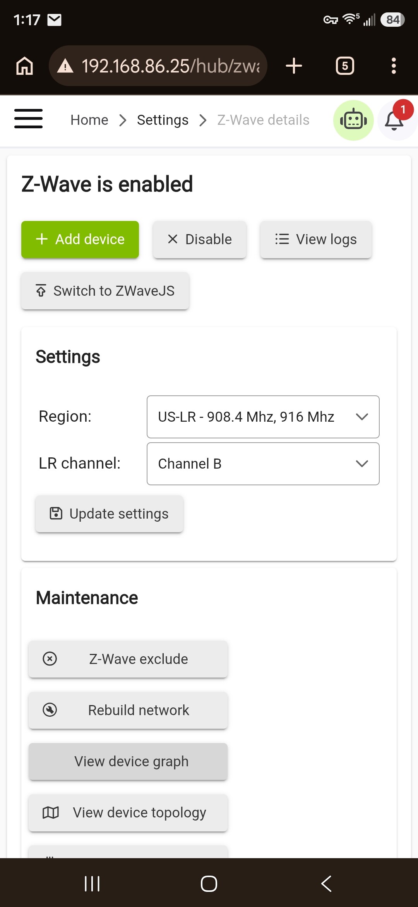418x907 pixels.
Task: Open View logs
Action: coord(316,240)
